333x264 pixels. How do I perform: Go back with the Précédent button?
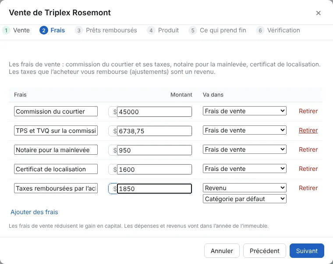tap(264, 251)
